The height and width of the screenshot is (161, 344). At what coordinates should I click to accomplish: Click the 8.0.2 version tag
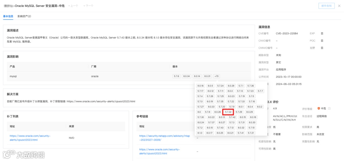pos(260,107)
